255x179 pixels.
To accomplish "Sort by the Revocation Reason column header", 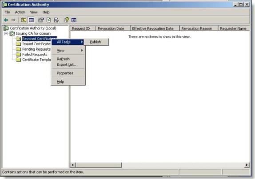I will pyautogui.click(x=199, y=28).
